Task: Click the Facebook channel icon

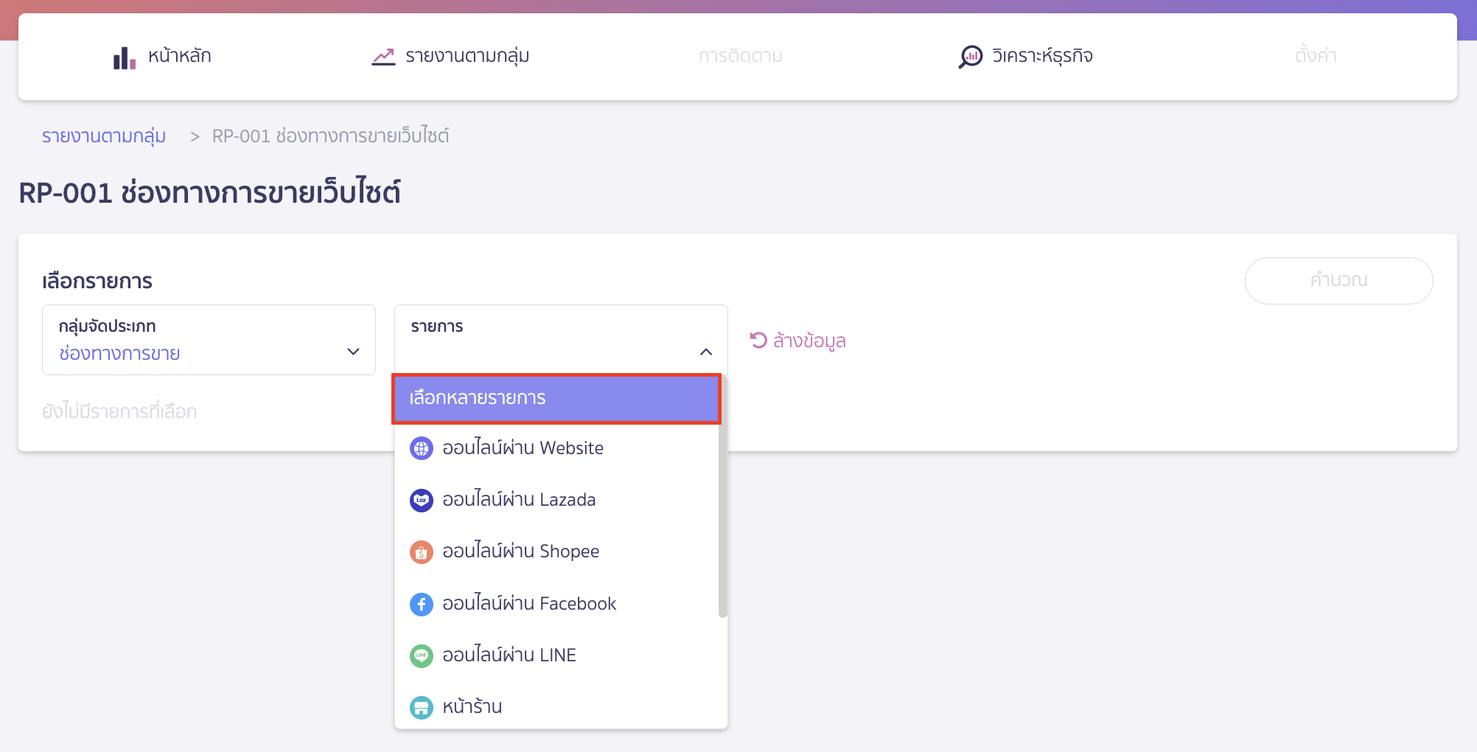Action: pyautogui.click(x=422, y=604)
